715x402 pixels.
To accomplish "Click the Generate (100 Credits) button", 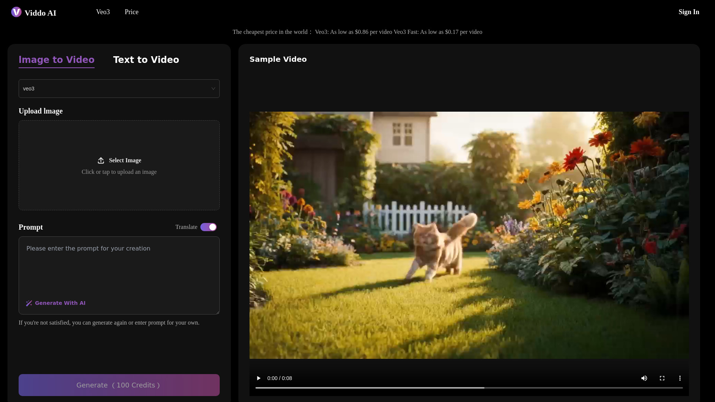I will click(x=119, y=385).
